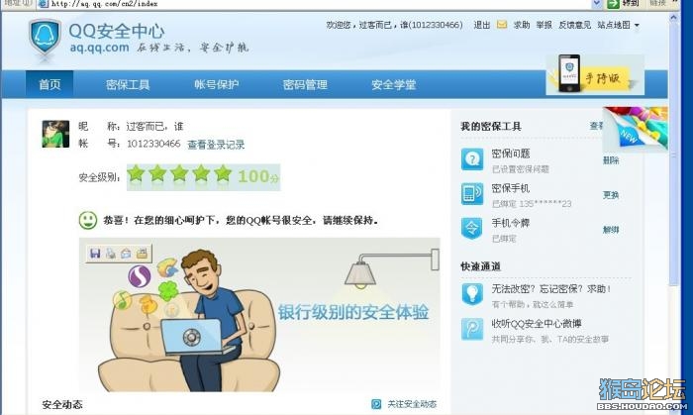The height and width of the screenshot is (415, 693).
Task: Switch to the 密码管理 tab
Action: pyautogui.click(x=305, y=84)
